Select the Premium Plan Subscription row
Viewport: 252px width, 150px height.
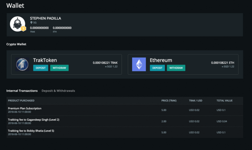[125, 110]
